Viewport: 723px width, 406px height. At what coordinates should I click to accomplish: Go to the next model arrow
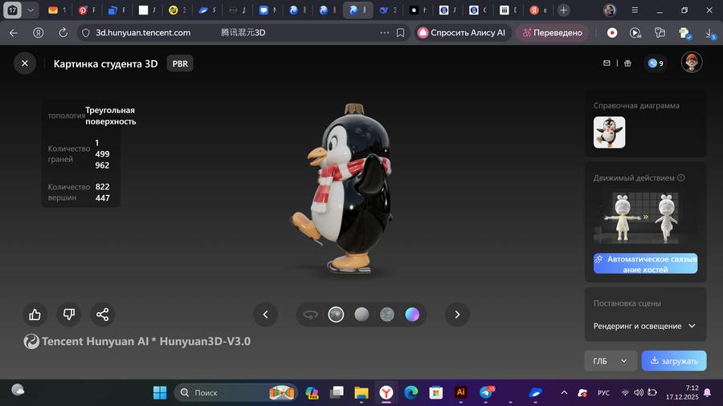(457, 315)
